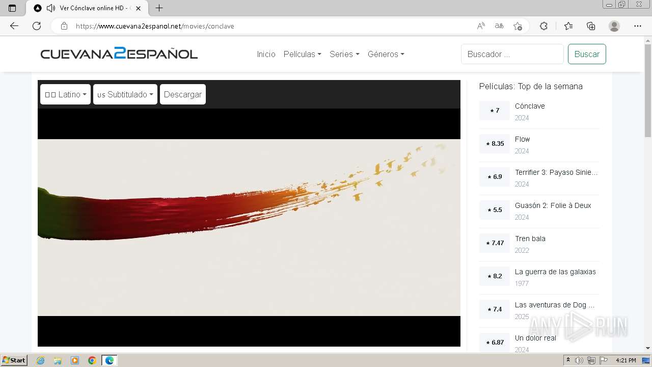652x367 pixels.
Task: Click the browser back arrow
Action: click(x=14, y=26)
